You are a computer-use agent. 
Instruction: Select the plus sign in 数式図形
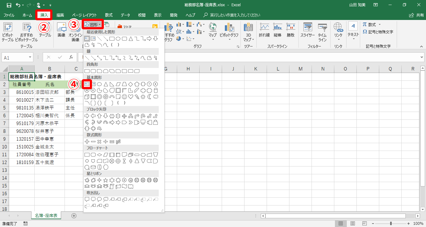pyautogui.click(x=87, y=142)
